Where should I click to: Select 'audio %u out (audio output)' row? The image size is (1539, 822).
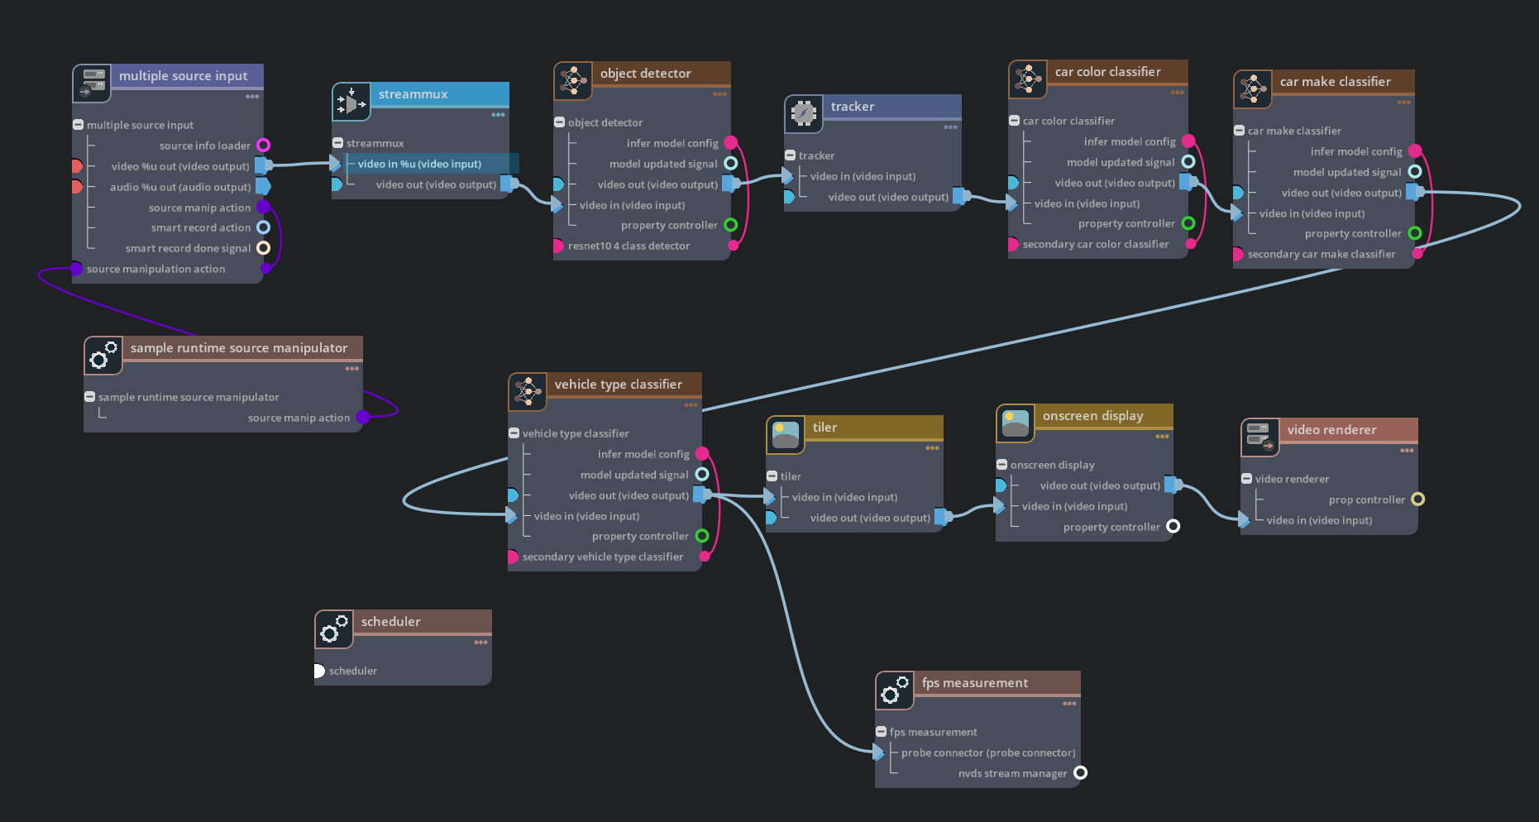coord(168,187)
